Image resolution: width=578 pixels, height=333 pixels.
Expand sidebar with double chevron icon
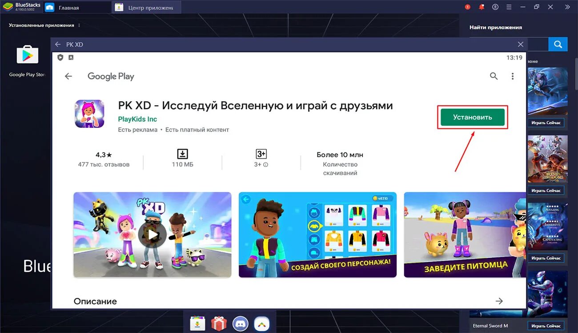tap(567, 7)
